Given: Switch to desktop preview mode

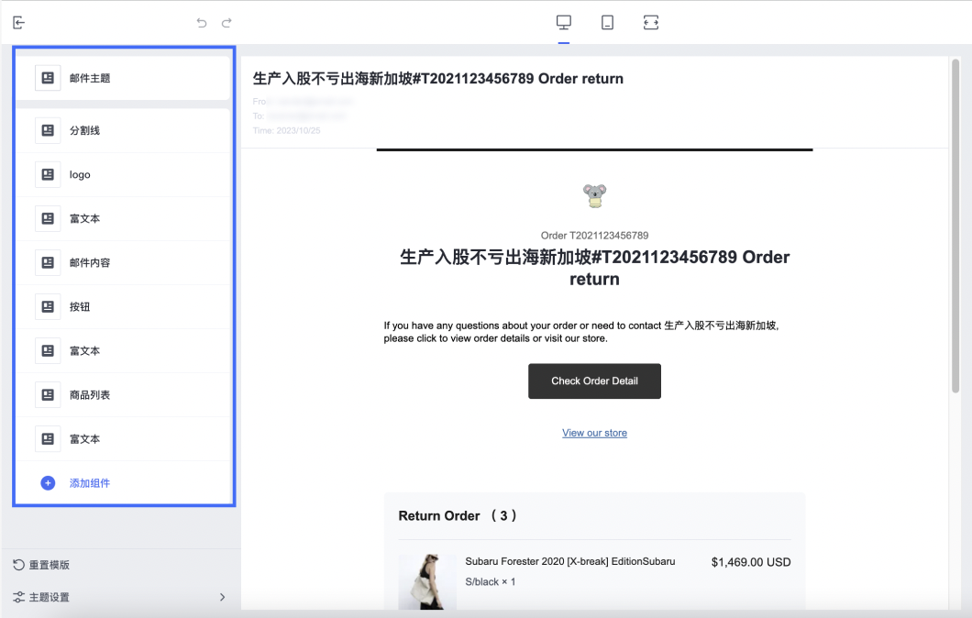Looking at the screenshot, I should coord(564,22).
